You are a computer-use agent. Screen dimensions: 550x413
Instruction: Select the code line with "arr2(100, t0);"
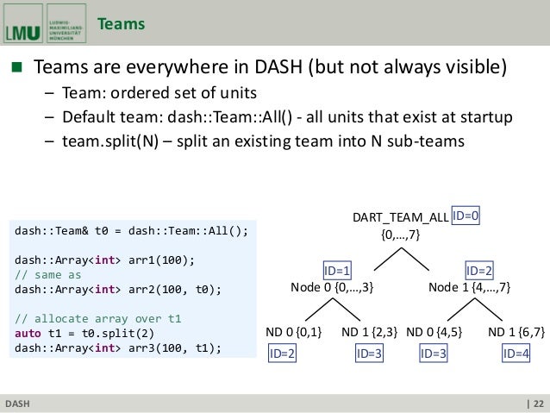click(x=118, y=290)
